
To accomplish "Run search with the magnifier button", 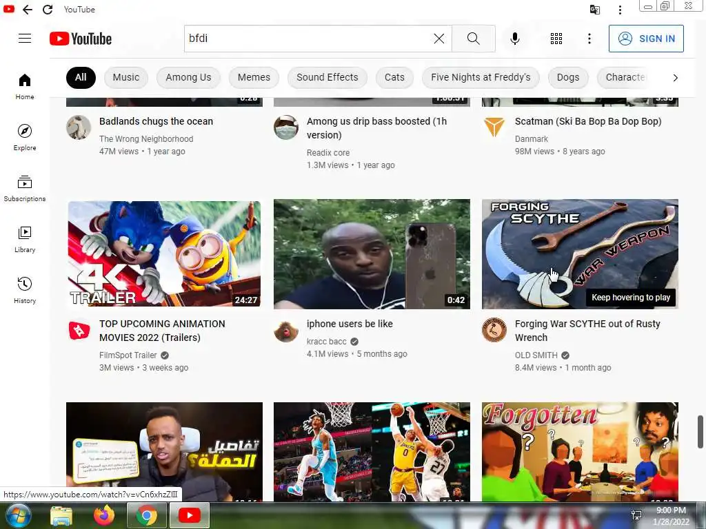I will point(473,39).
